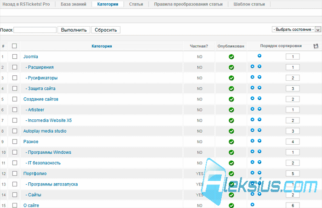Click the Сбросить button

(106, 30)
